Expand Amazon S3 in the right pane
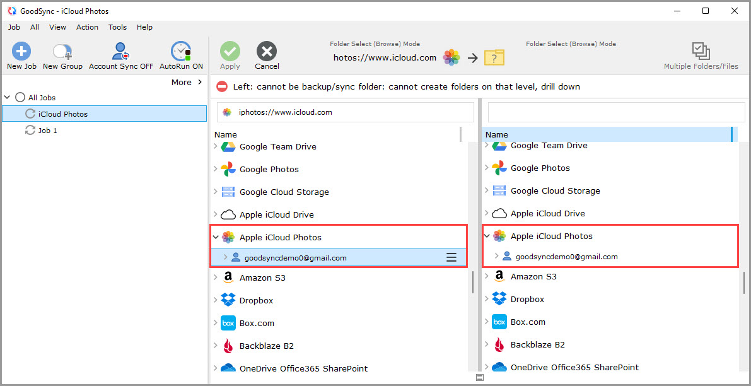Viewport: 751px width, 386px height. coord(487,276)
